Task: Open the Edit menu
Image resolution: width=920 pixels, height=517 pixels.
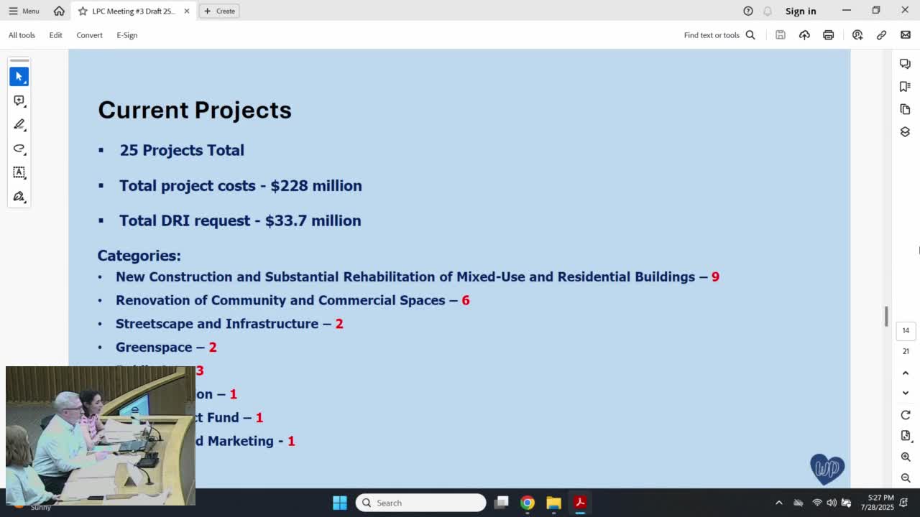Action: pyautogui.click(x=55, y=34)
